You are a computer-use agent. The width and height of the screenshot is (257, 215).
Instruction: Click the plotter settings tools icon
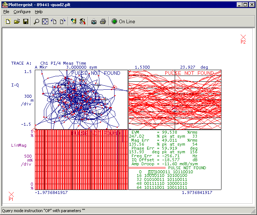82,22
